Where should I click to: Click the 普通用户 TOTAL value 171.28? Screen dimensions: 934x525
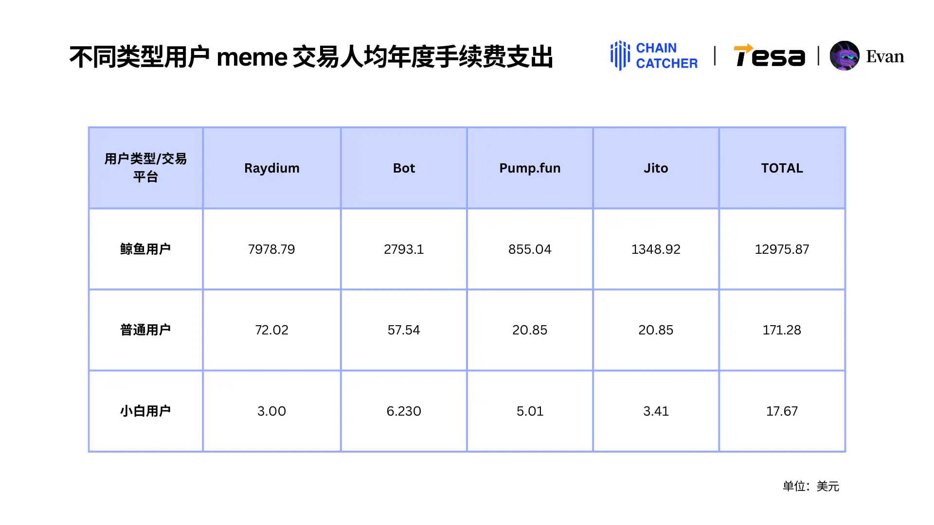point(781,329)
